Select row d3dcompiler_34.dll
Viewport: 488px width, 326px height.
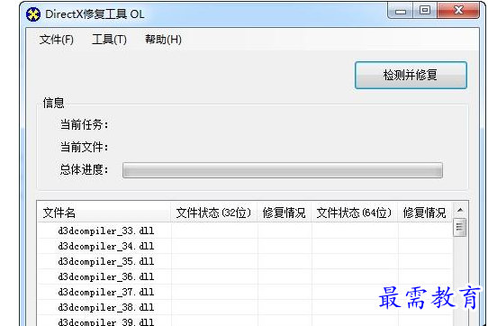(x=245, y=246)
